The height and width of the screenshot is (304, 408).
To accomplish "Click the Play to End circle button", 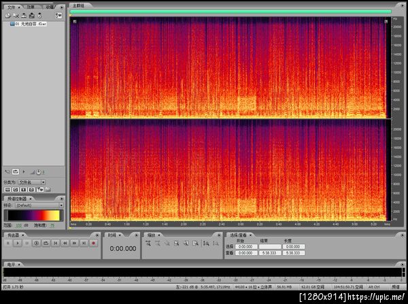I will (37, 243).
